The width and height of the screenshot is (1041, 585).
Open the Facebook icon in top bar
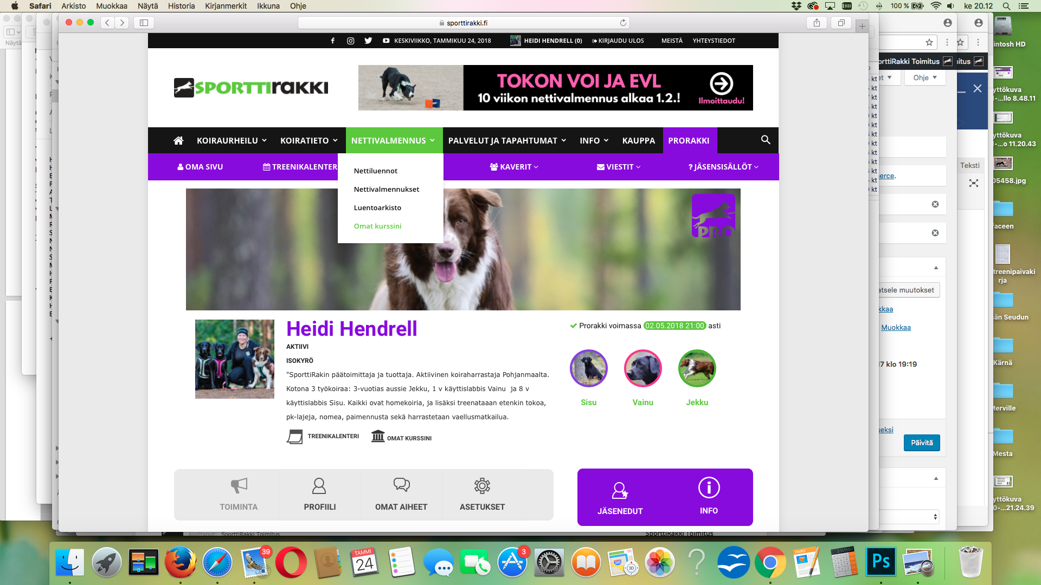point(333,41)
